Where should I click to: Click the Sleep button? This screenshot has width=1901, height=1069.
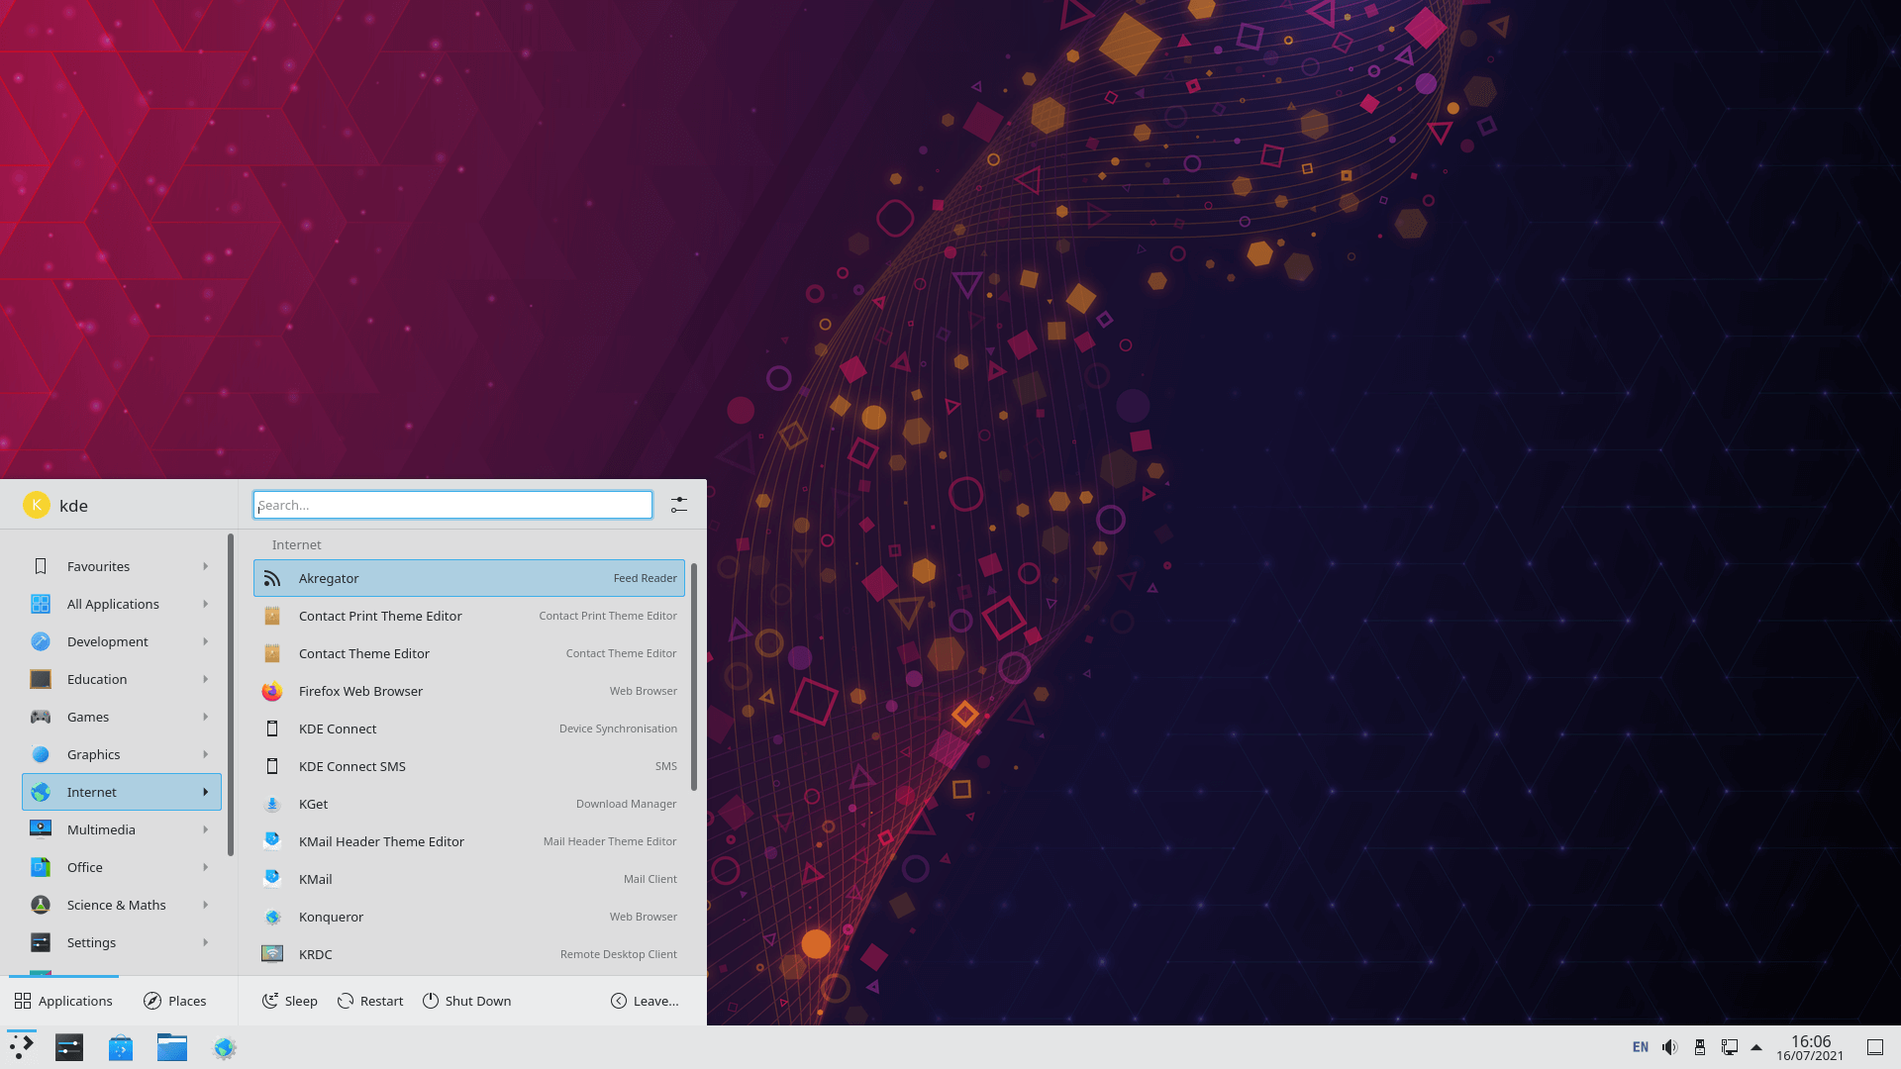point(289,1001)
